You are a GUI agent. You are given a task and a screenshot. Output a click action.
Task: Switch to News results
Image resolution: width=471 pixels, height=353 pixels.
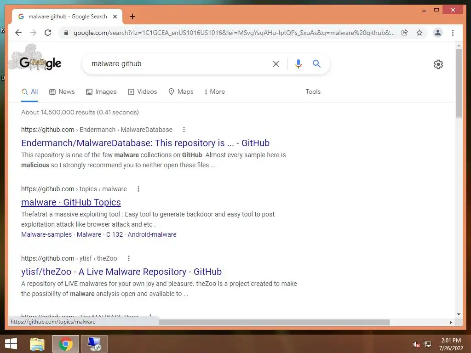point(62,92)
